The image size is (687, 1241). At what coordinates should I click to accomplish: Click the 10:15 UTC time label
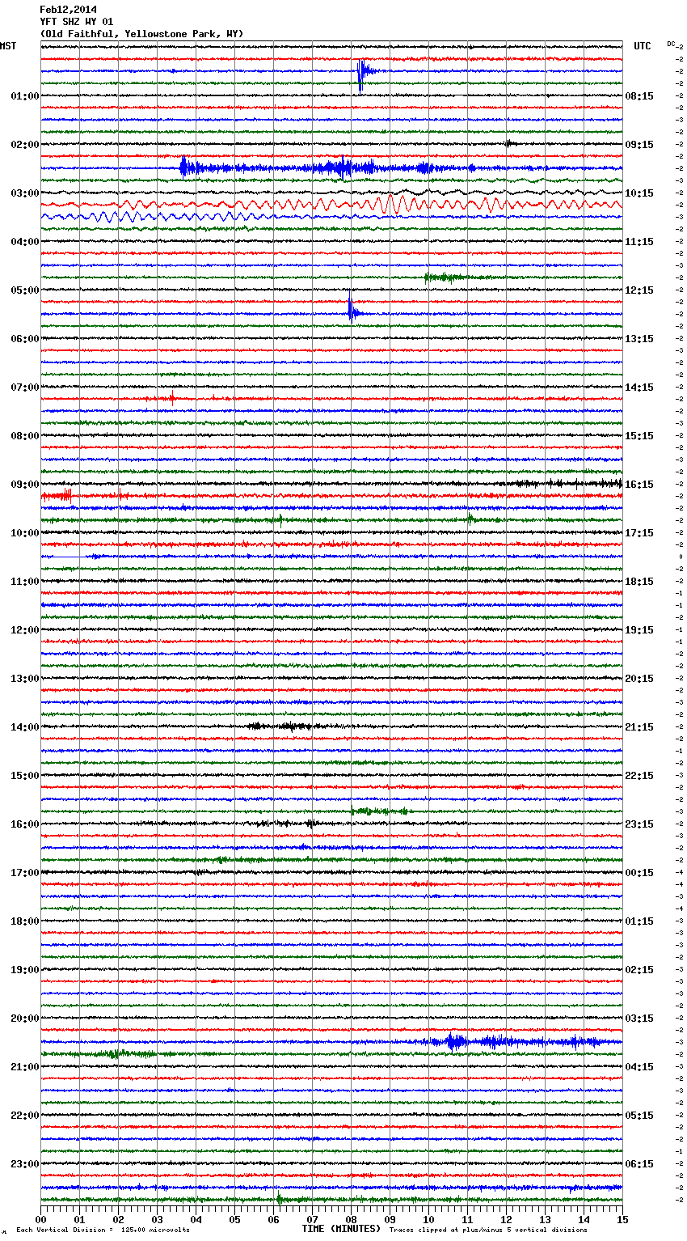click(x=639, y=193)
